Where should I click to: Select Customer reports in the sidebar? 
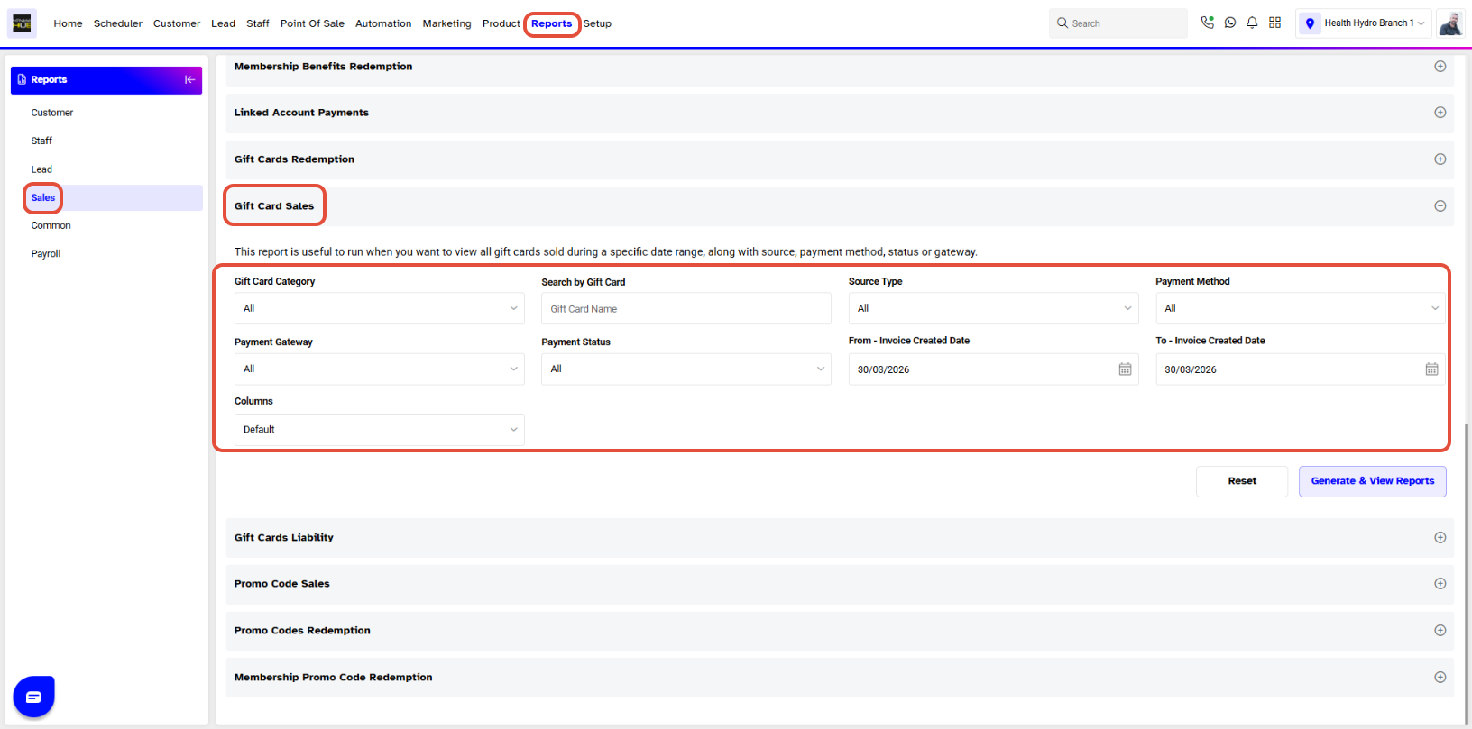52,113
